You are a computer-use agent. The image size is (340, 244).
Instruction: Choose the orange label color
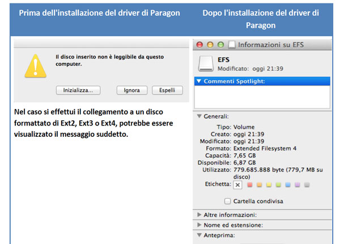pyautogui.click(x=259, y=185)
